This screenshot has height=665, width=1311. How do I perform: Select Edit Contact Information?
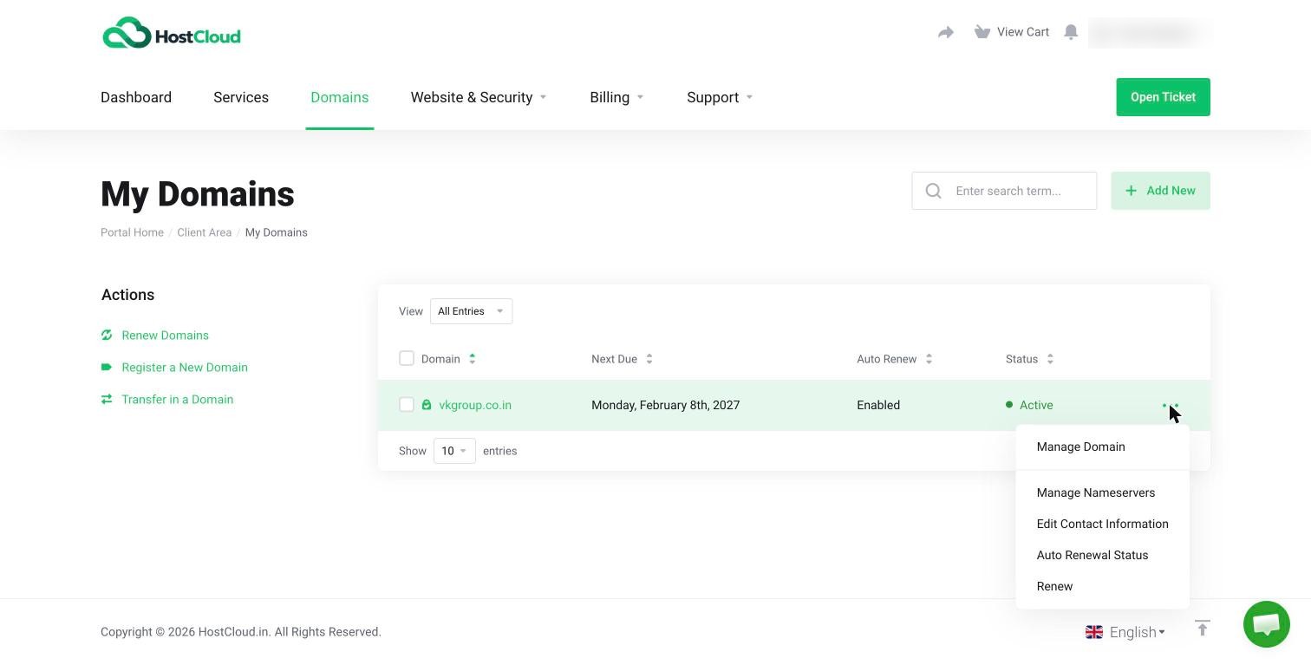coord(1102,524)
